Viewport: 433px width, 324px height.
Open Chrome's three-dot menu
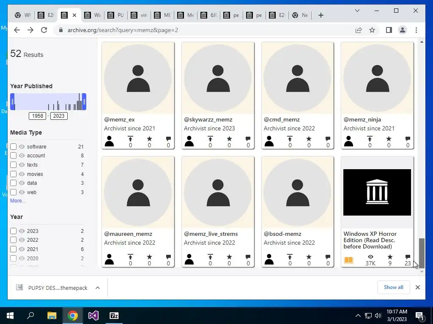click(416, 30)
